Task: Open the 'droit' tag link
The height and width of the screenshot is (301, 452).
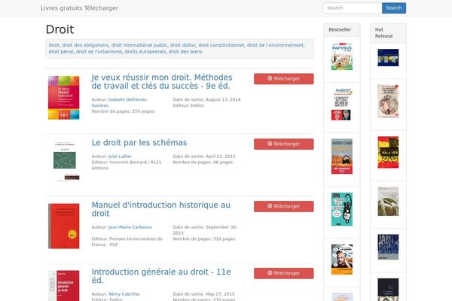Action: [x=54, y=45]
